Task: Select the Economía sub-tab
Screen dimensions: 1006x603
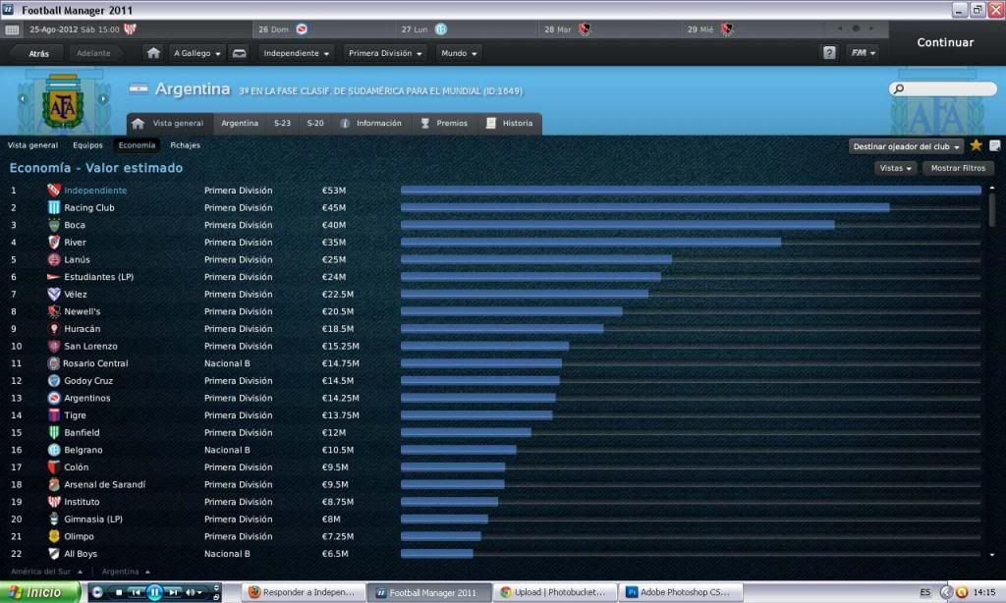Action: point(137,145)
